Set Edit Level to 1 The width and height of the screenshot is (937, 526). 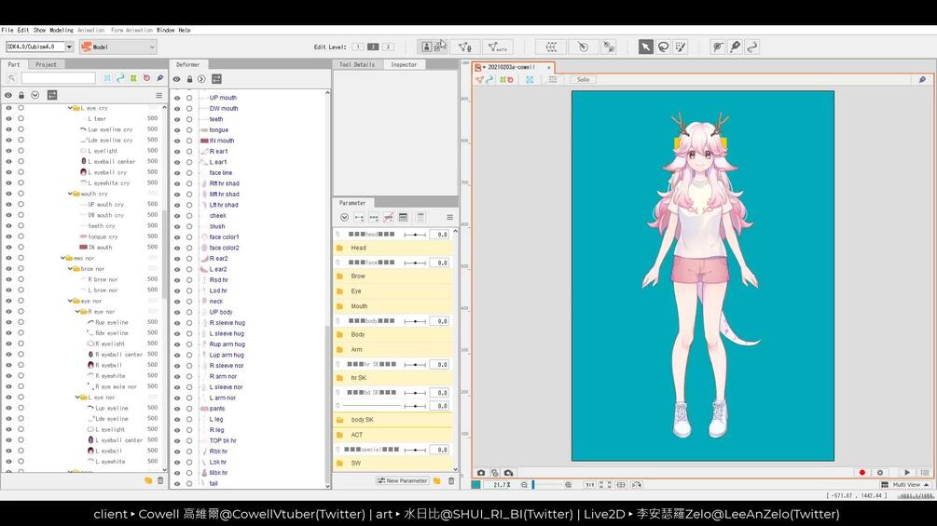357,47
